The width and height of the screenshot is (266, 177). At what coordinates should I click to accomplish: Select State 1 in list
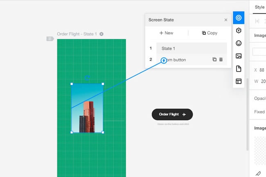coord(192,49)
